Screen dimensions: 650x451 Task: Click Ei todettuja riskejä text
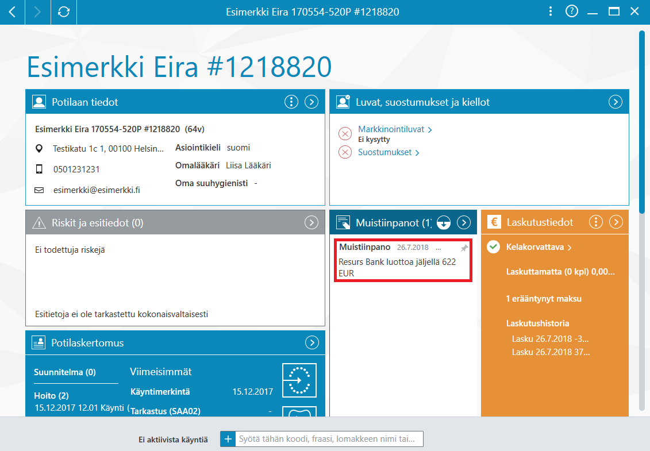coord(70,250)
